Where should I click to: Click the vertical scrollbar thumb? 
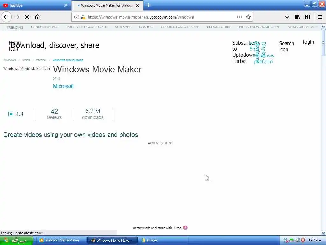click(323, 42)
